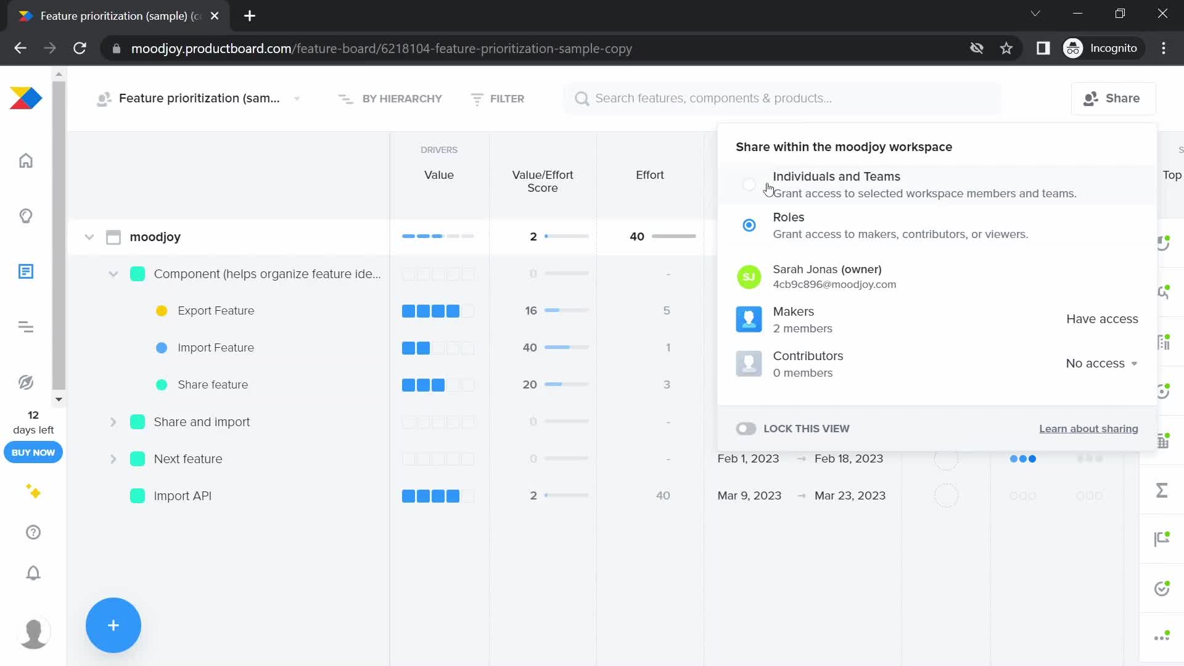
Task: Click the Sarah Jonas SJ avatar
Action: pyautogui.click(x=749, y=276)
